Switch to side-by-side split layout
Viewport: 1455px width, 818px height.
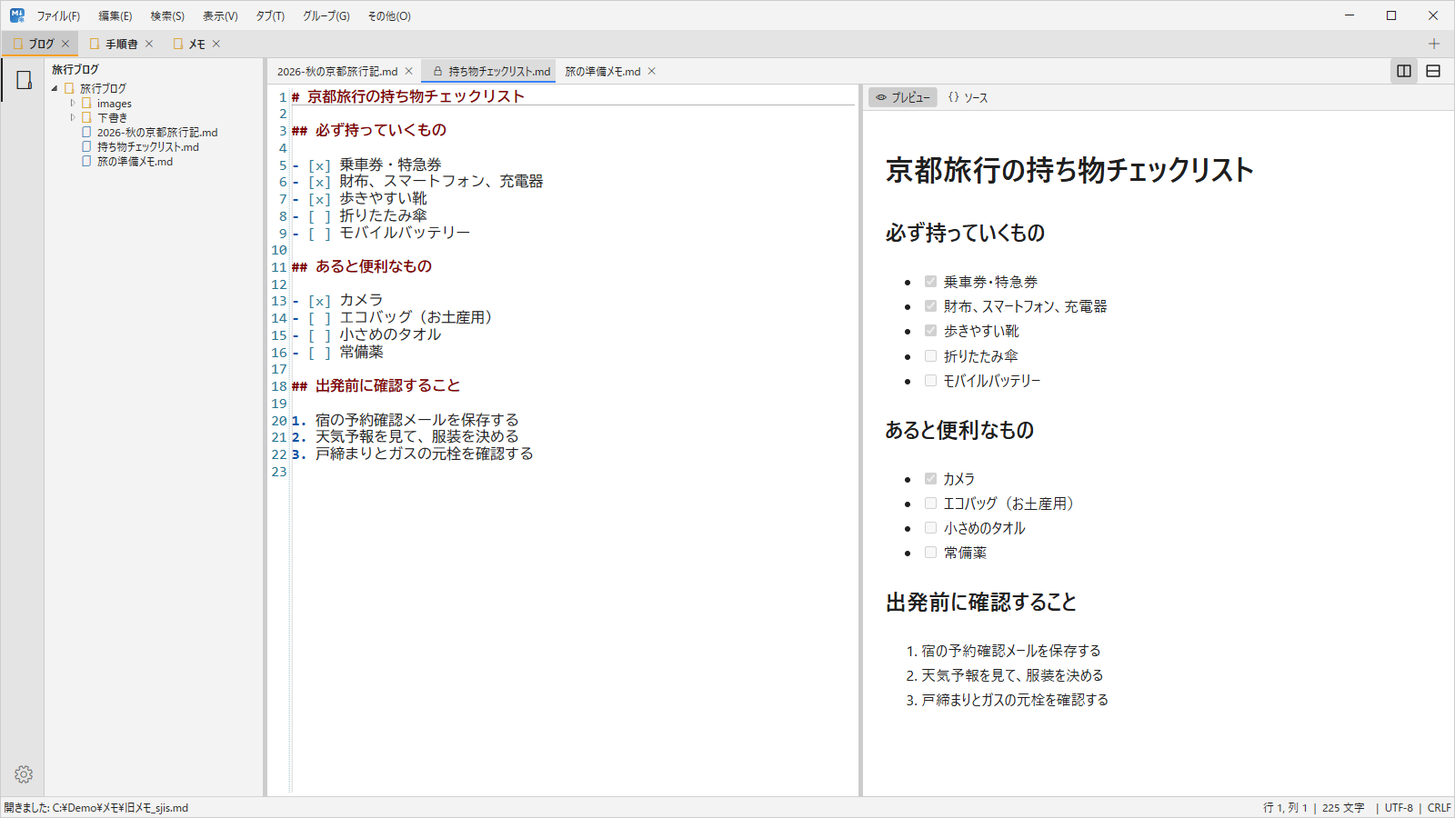(1404, 71)
